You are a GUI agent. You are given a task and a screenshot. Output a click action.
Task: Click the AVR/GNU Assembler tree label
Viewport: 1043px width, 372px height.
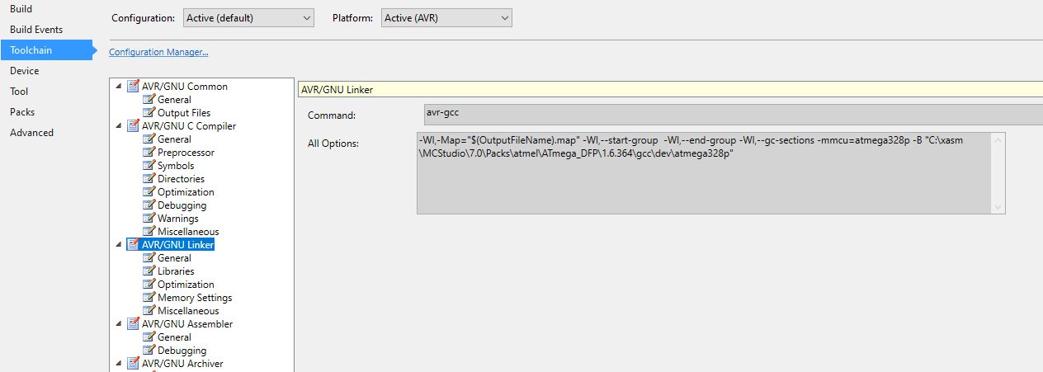[187, 324]
